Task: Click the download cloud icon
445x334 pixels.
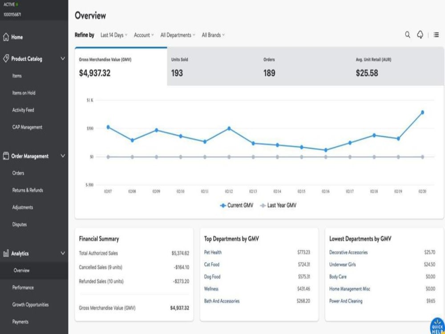Action: 420,35
